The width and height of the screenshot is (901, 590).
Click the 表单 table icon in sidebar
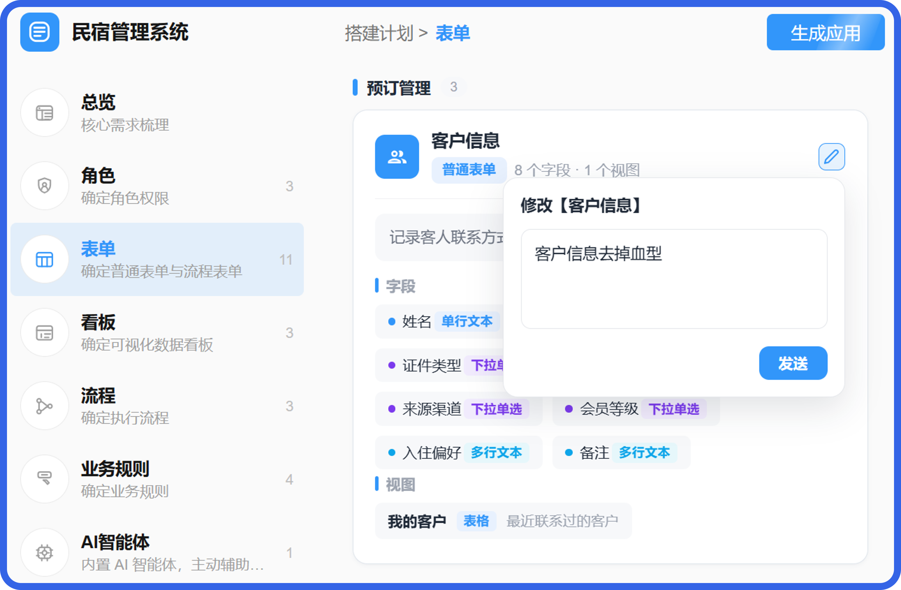[45, 259]
